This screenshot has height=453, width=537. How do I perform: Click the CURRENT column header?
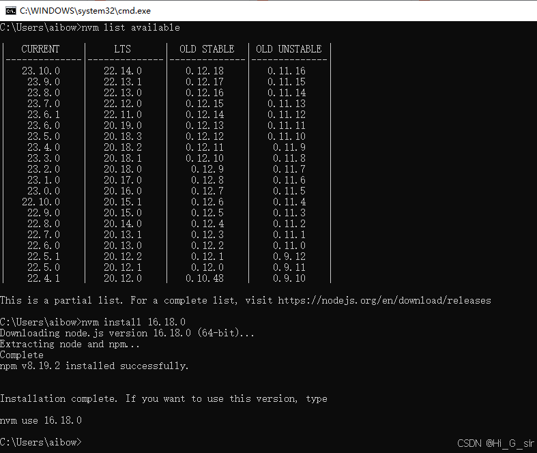point(40,49)
